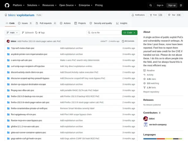Open commit 'Make c-ares PoC search retry deterministic'
This screenshot has width=188, height=141.
click(80, 60)
